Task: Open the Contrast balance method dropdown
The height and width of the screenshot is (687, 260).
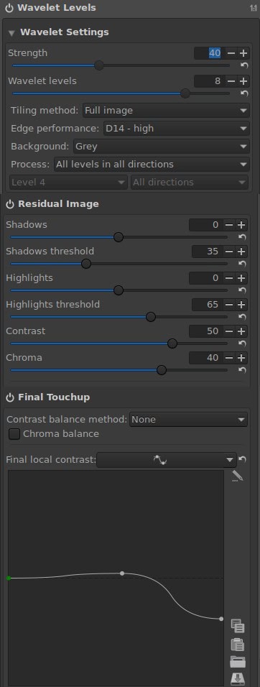Action: coord(188,419)
